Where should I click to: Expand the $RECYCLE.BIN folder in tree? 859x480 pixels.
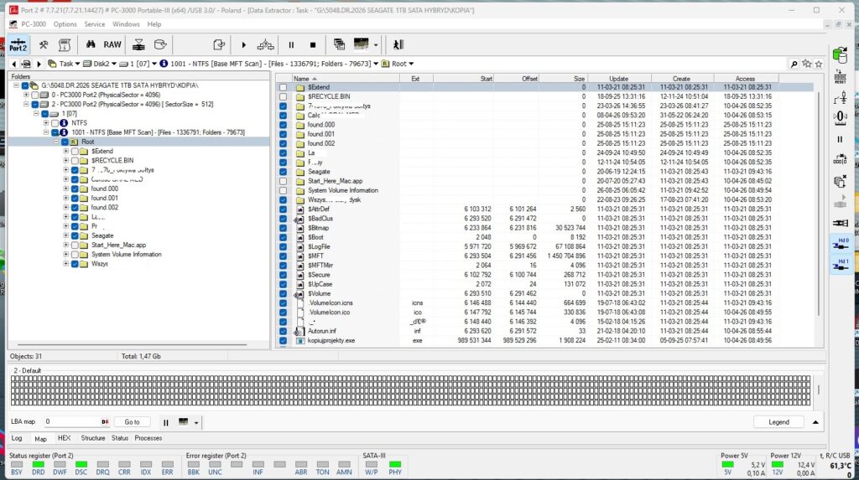[x=65, y=160]
